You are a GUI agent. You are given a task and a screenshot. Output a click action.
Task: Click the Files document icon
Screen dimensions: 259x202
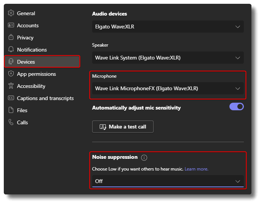[x=11, y=110]
